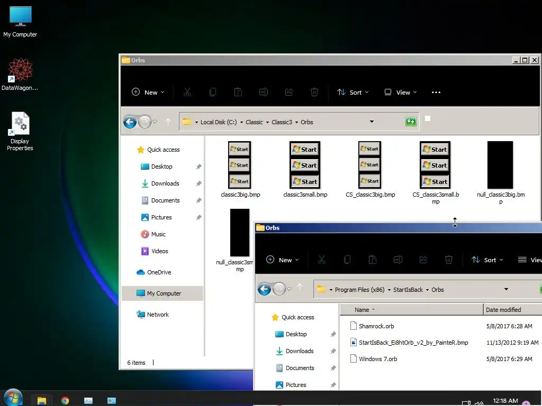Click Share icon in back Orbs window
This screenshot has height=406, width=542.
pyautogui.click(x=289, y=92)
